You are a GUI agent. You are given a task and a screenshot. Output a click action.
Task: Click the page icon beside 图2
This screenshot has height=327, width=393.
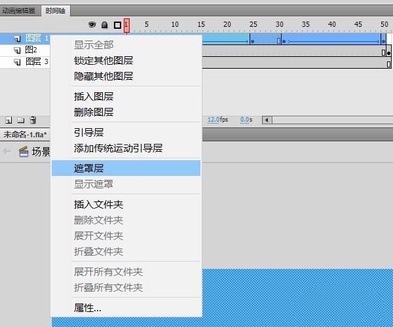(17, 50)
